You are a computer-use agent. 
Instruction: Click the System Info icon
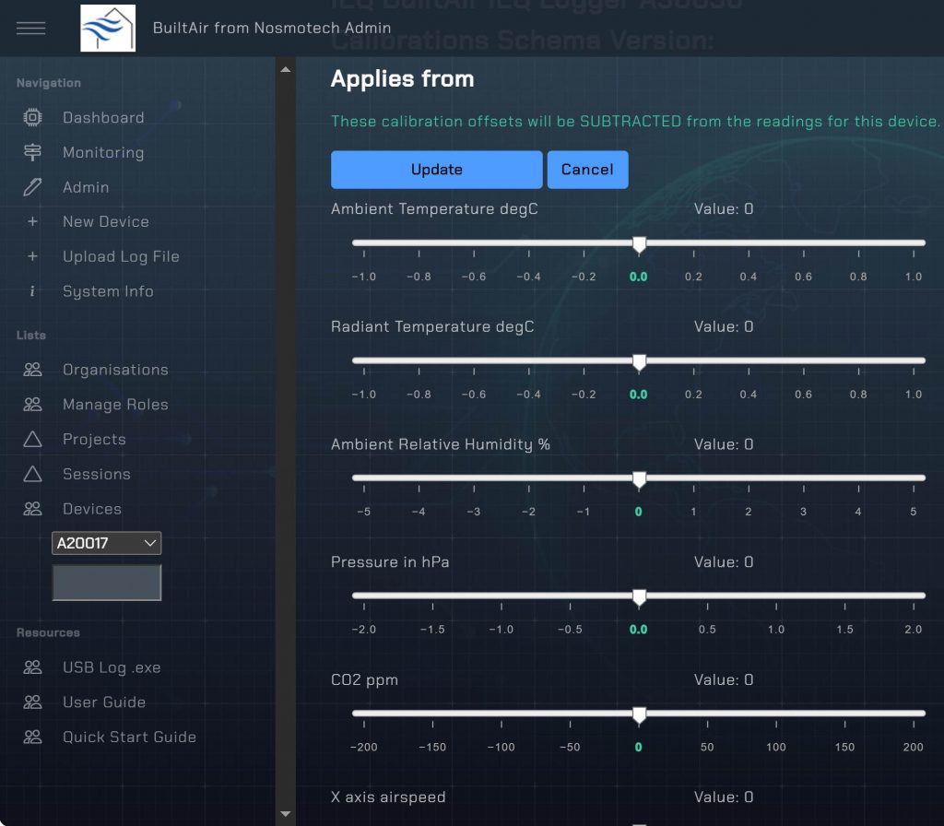point(32,291)
